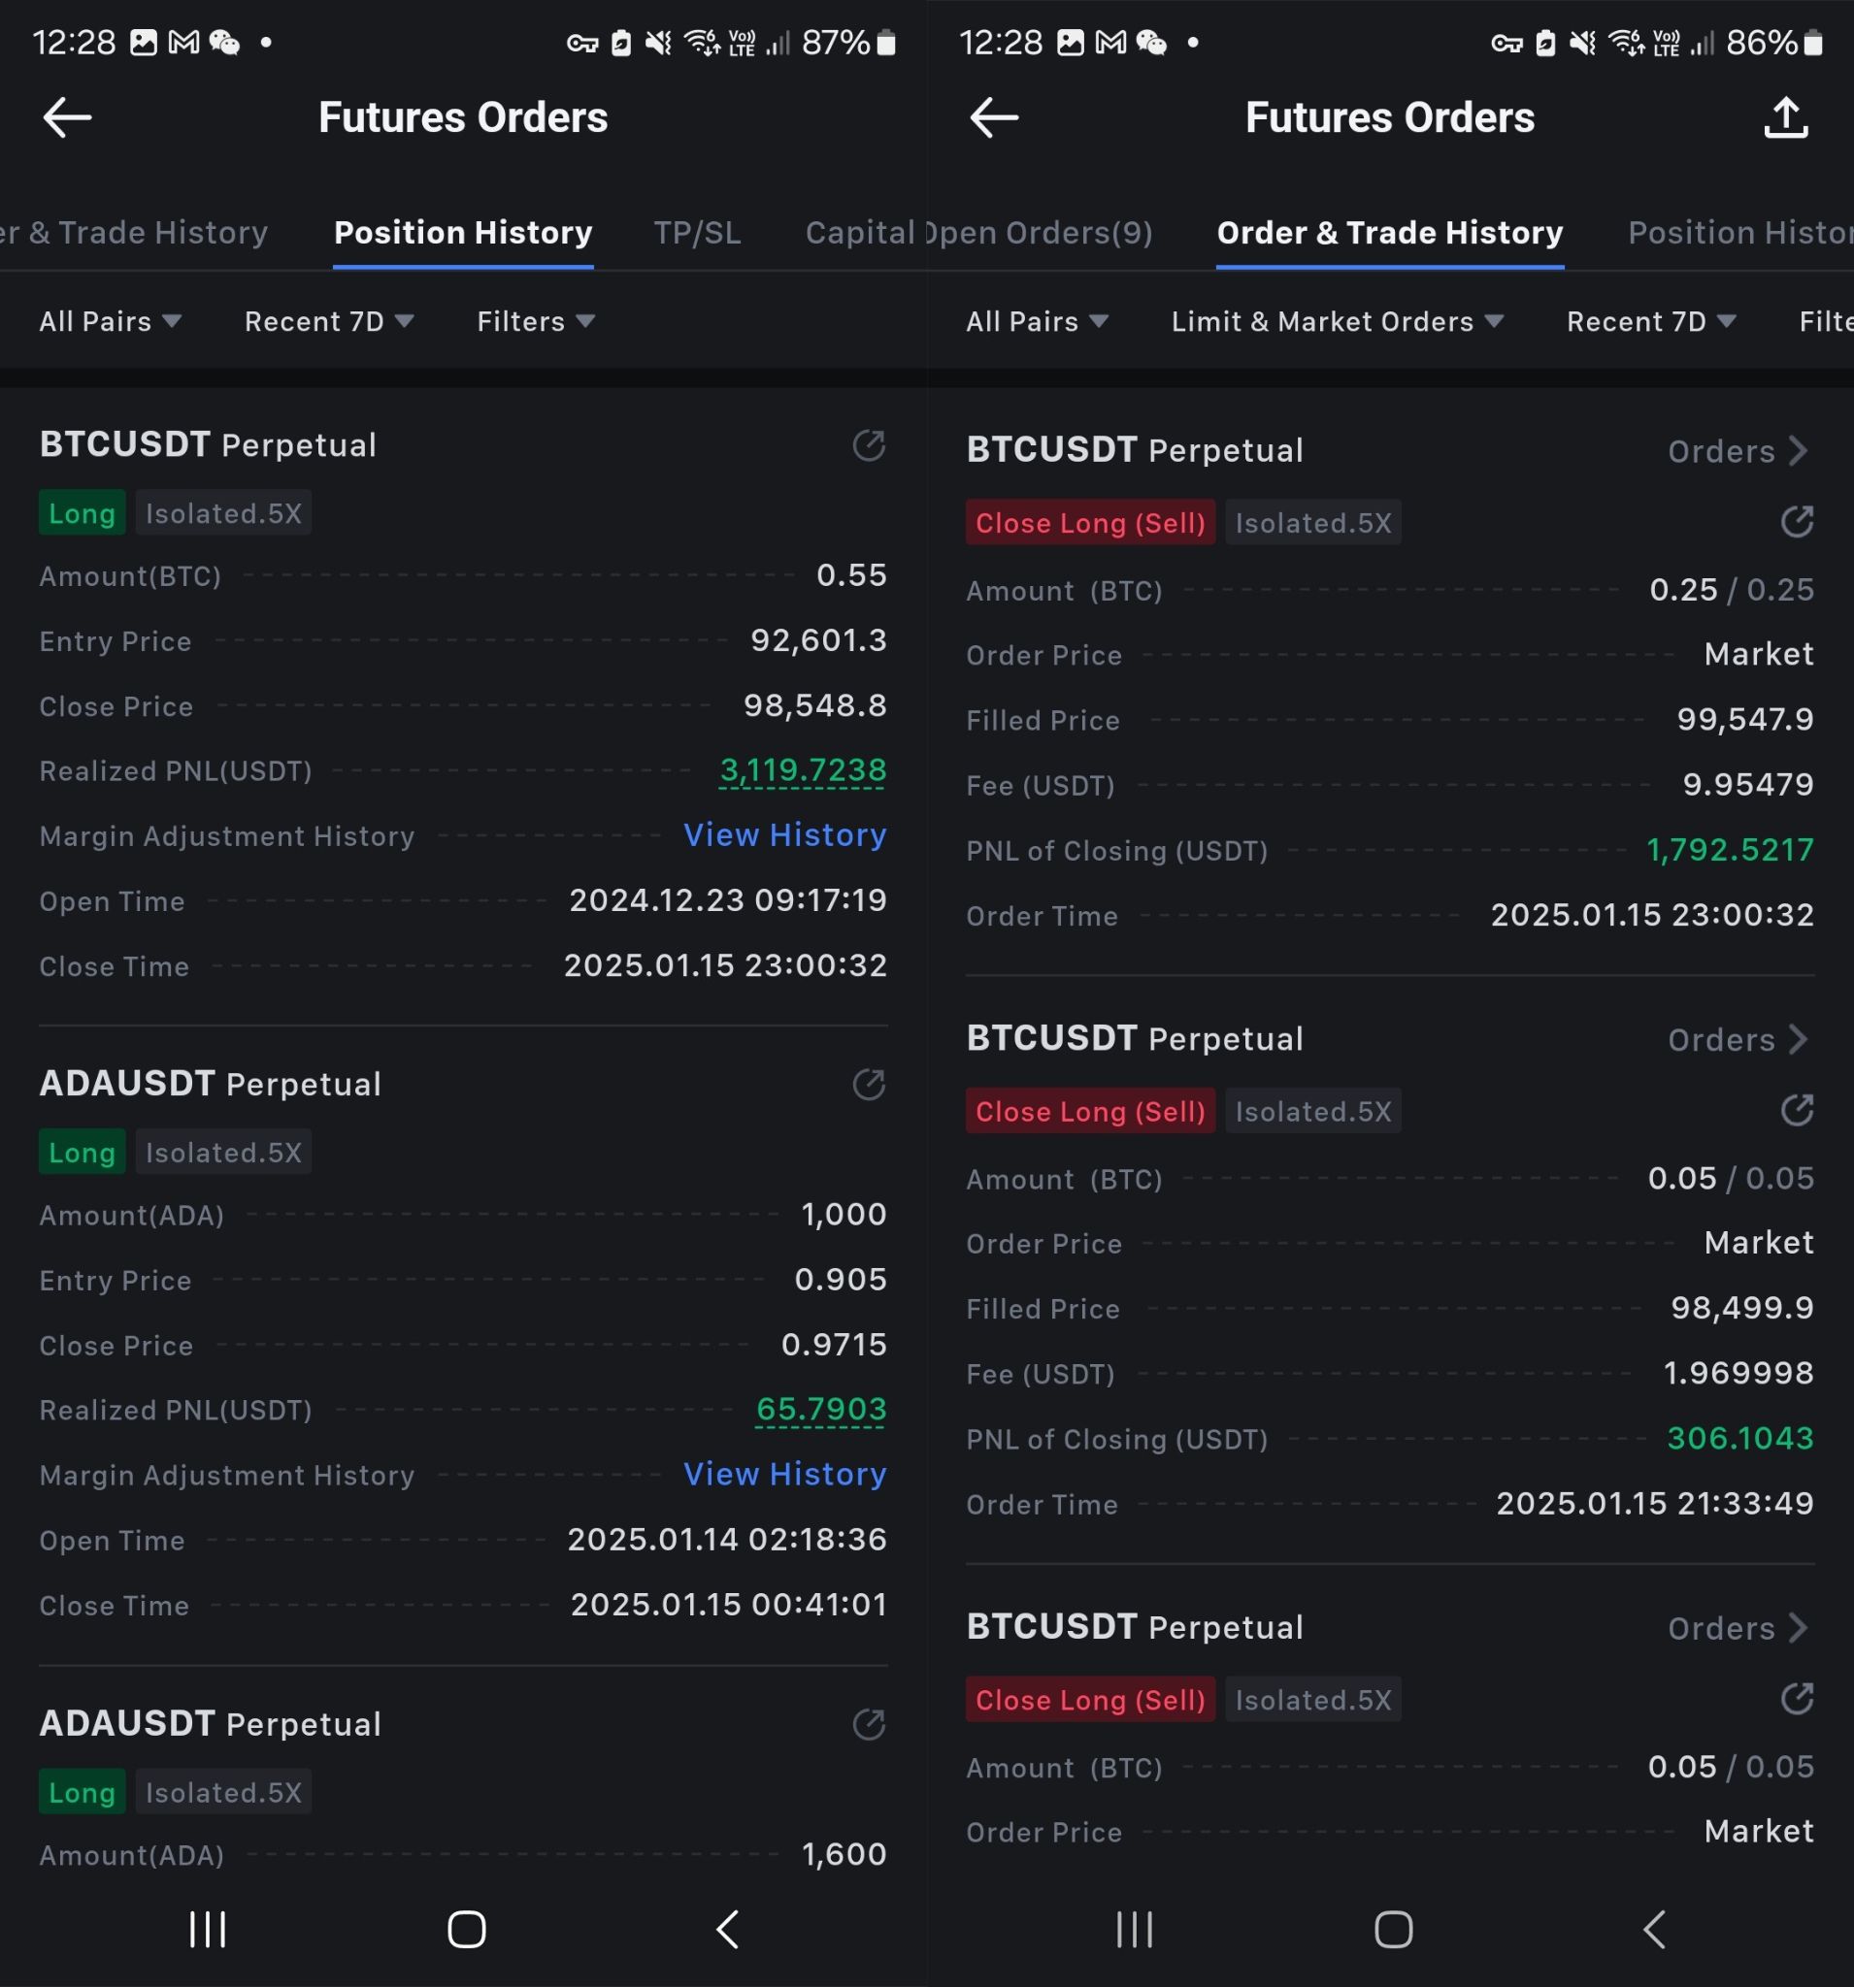Expand All Pairs filter in Position History

110,322
